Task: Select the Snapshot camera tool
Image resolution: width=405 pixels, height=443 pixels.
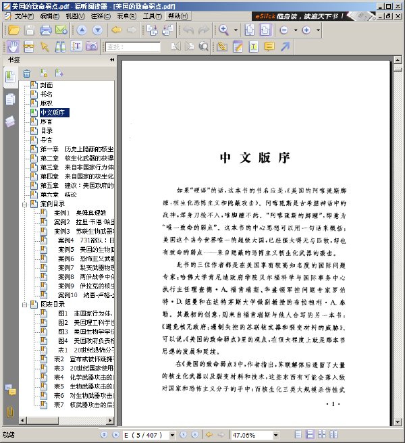Action: tap(92, 47)
